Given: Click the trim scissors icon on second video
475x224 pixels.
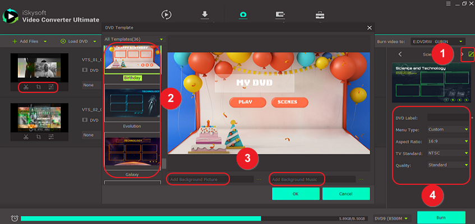Looking at the screenshot, I should [x=26, y=137].
